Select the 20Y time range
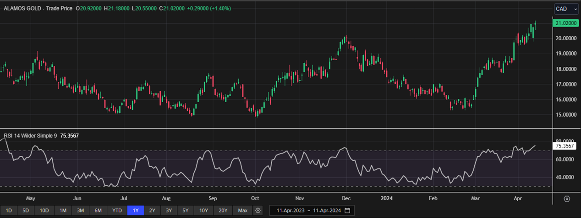Screen dimensions: 581x218 click(x=223, y=210)
